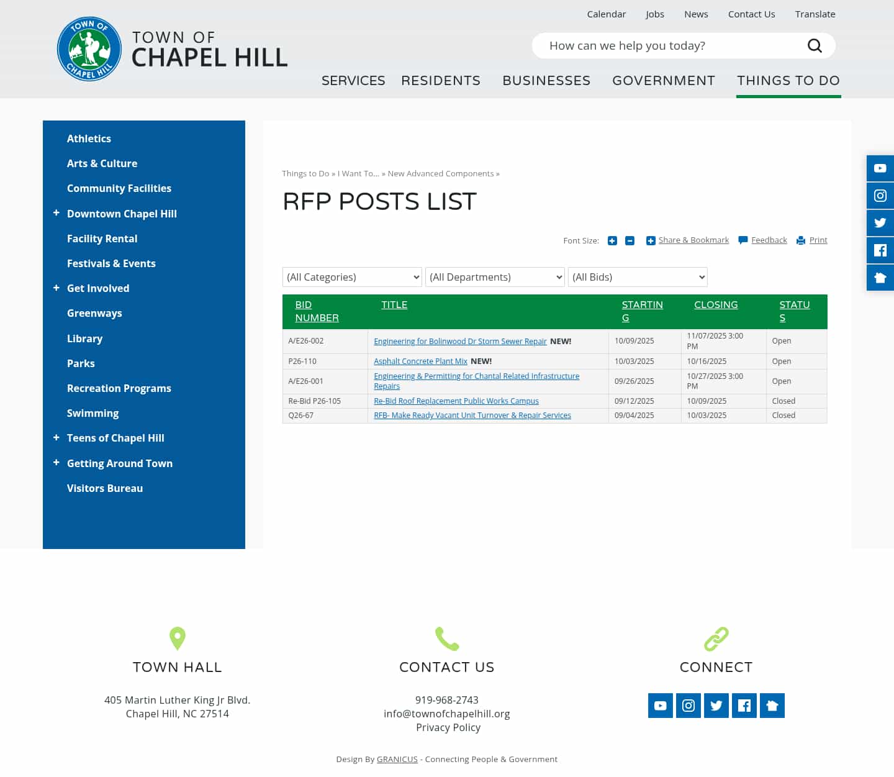The image size is (894, 777).
Task: Open the Jobs link in top bar
Action: point(655,14)
